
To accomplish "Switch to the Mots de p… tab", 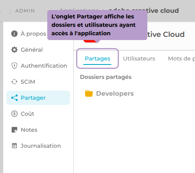I will 181,58.
